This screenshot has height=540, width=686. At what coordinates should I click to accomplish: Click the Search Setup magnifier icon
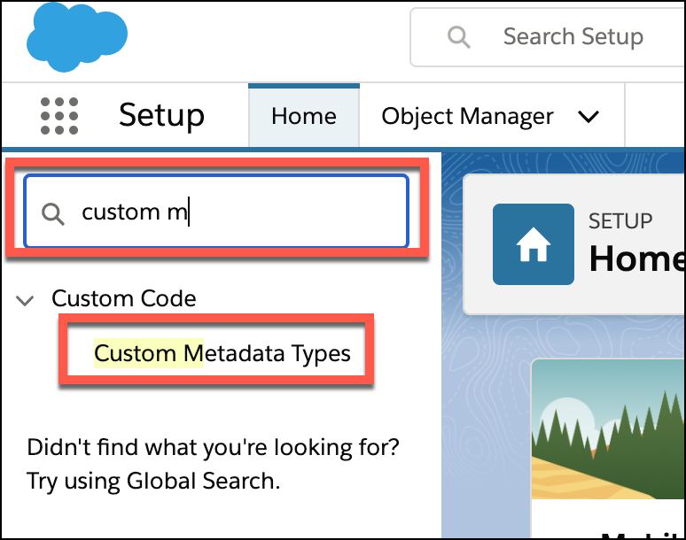pos(458,36)
